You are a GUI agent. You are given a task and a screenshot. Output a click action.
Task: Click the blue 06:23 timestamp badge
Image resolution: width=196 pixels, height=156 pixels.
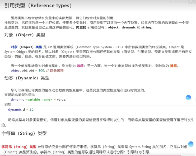pos(188,97)
